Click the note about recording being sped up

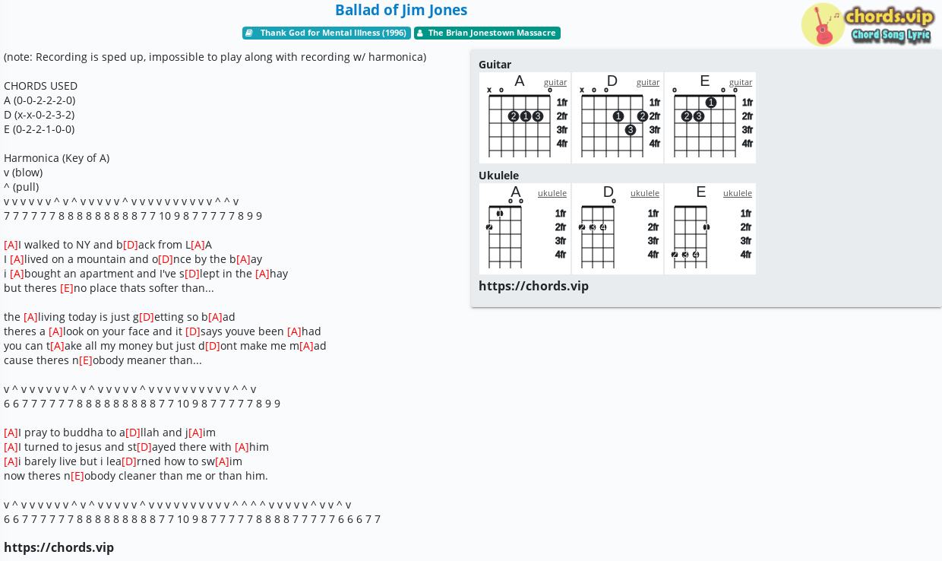click(215, 57)
